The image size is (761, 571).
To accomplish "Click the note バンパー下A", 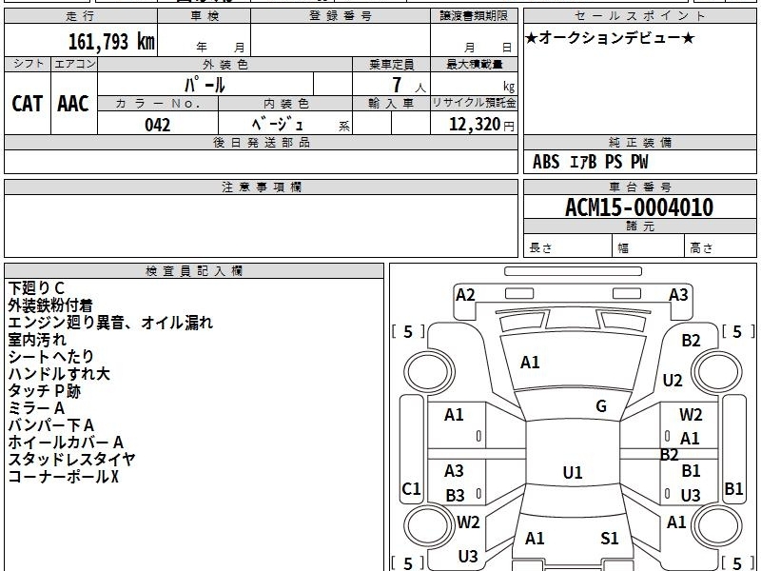I will 51,425.
